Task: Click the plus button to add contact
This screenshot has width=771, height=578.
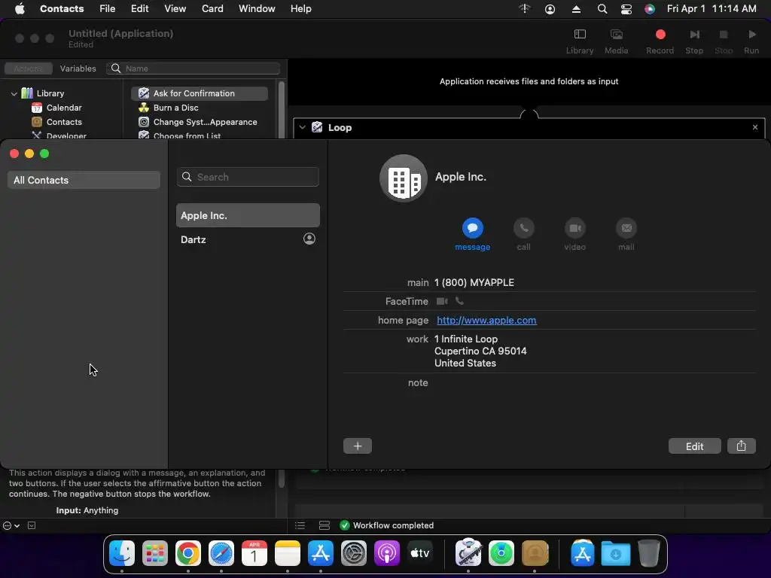Action: 358,446
